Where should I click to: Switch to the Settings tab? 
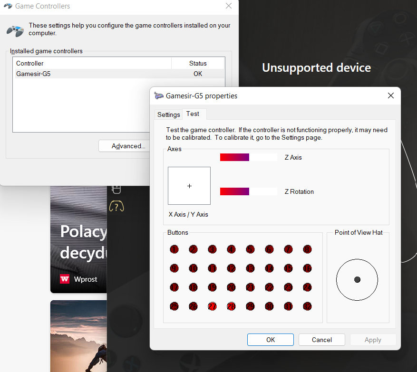tap(169, 114)
